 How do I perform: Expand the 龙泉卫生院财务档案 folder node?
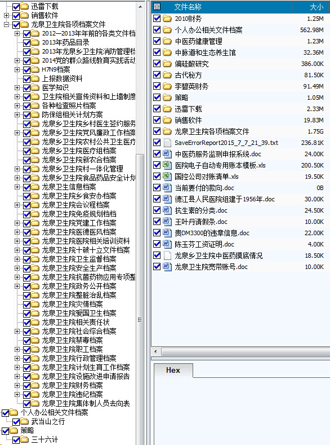click(x=17, y=385)
